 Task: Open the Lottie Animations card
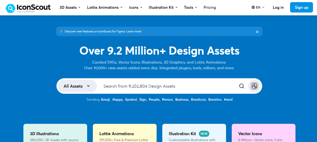(125, 133)
